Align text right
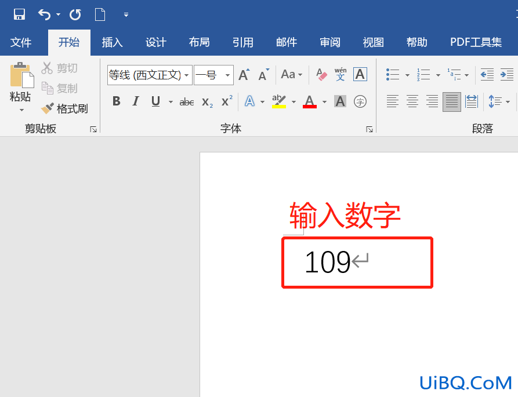Screen dimensions: 518x397 pyautogui.click(x=432, y=101)
